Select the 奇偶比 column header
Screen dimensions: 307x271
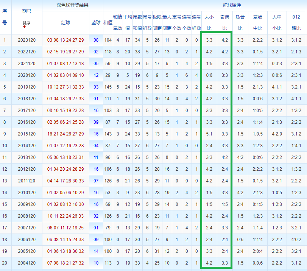224,22
